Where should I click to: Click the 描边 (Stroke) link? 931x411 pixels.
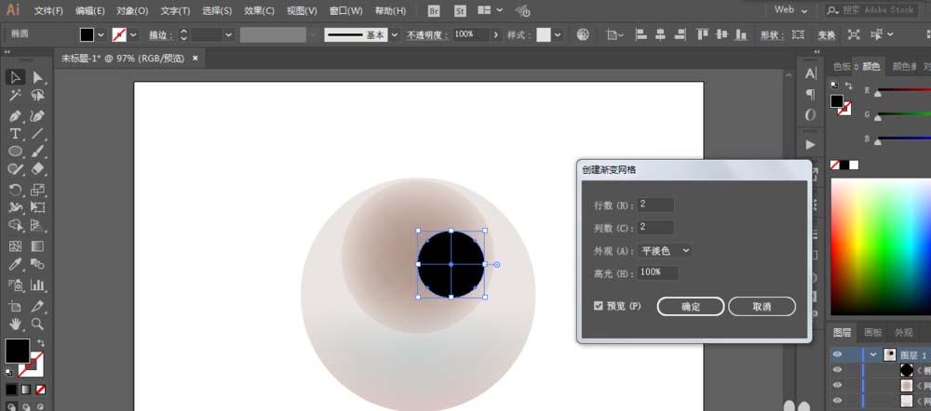coord(160,35)
